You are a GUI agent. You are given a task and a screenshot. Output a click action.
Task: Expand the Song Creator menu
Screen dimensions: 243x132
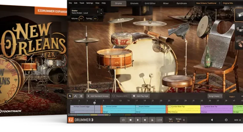click(216, 96)
